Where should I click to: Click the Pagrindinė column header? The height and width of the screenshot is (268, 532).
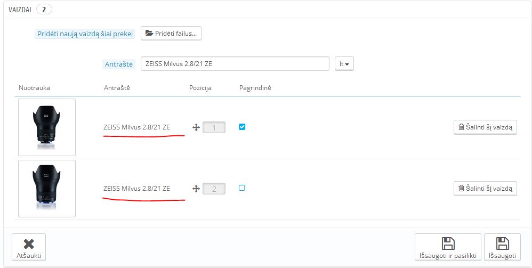point(255,88)
